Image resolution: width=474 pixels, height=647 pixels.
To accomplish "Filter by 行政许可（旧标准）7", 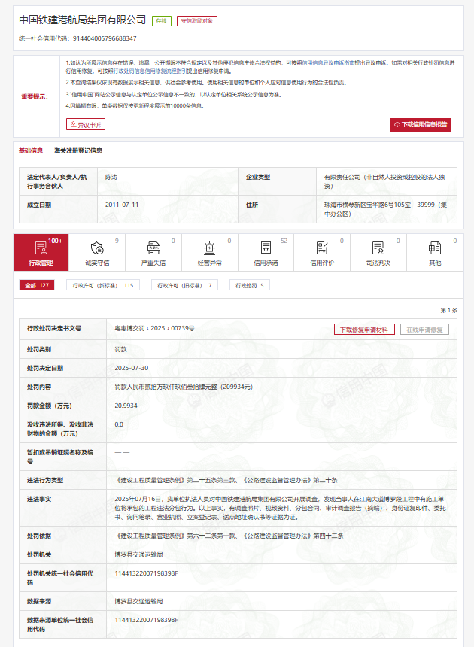I will 184,285.
